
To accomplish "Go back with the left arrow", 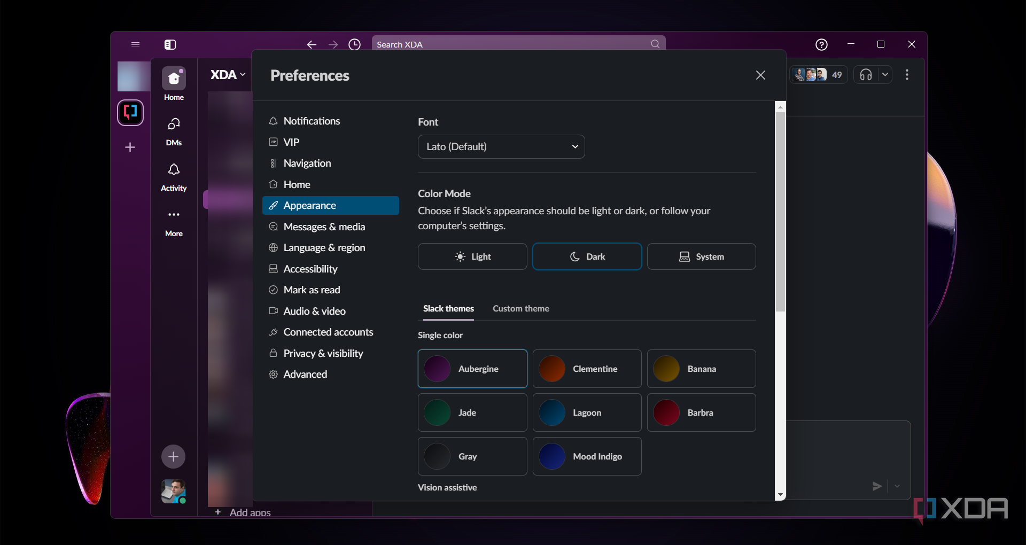I will pos(312,44).
